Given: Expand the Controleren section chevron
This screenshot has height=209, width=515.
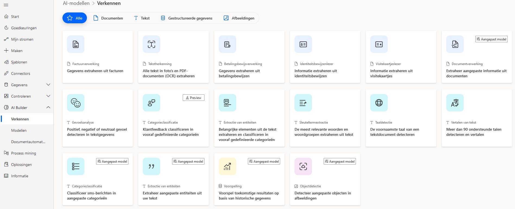Looking at the screenshot, I should pos(48,96).
